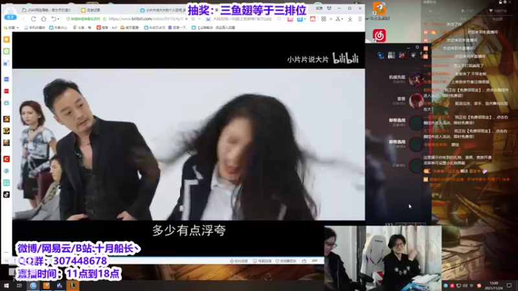
Task: Open the Windows Start menu
Action: coord(6,286)
